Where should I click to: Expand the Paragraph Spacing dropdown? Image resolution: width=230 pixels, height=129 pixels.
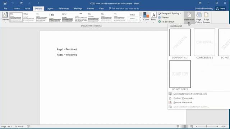pos(170,14)
